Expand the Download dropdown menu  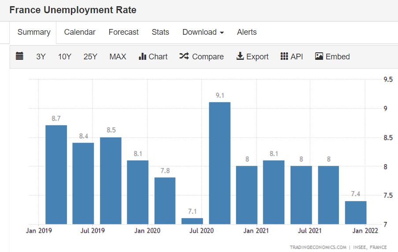(203, 32)
